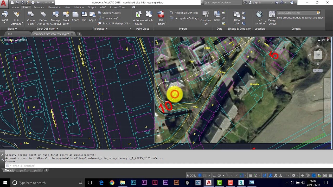
Task: Click the keyword or phrase search box
Action: click(x=223, y=3)
